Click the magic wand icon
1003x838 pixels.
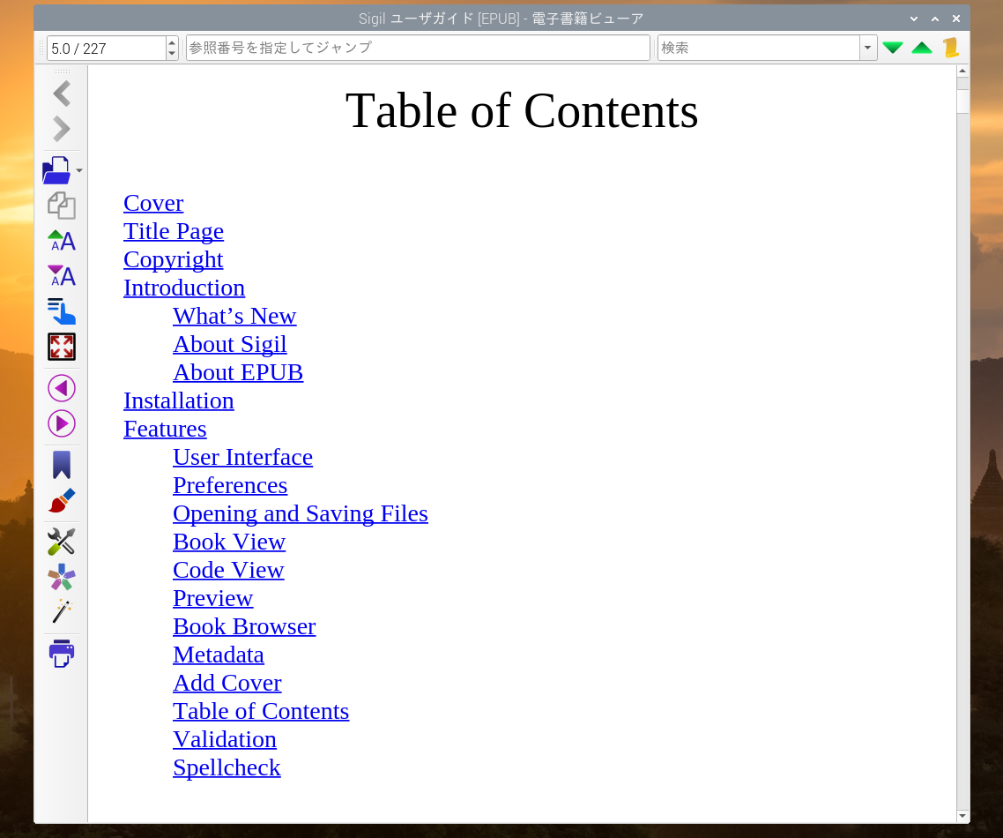point(62,612)
